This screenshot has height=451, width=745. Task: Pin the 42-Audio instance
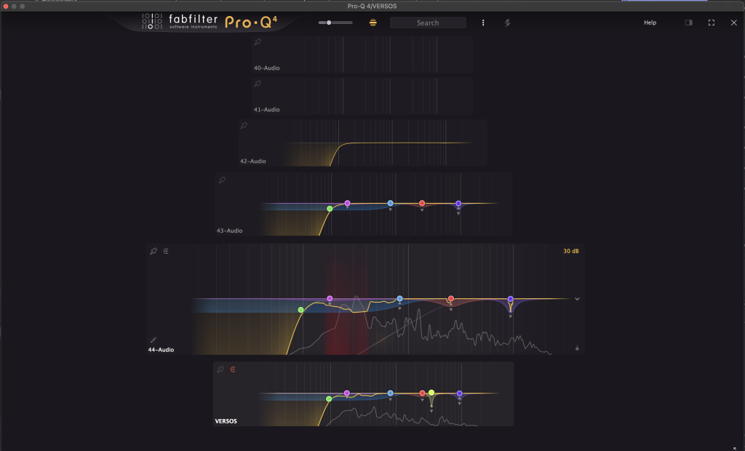click(x=244, y=126)
